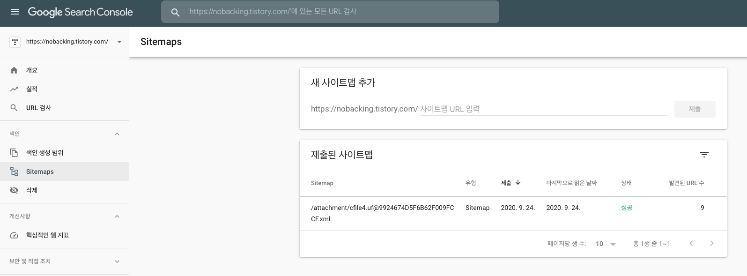Click the Google Search Console logo
The image size is (747, 276).
coord(80,12)
